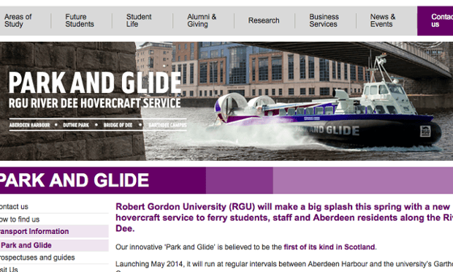Select Aberdeen Harbour stop in banner

(29, 125)
